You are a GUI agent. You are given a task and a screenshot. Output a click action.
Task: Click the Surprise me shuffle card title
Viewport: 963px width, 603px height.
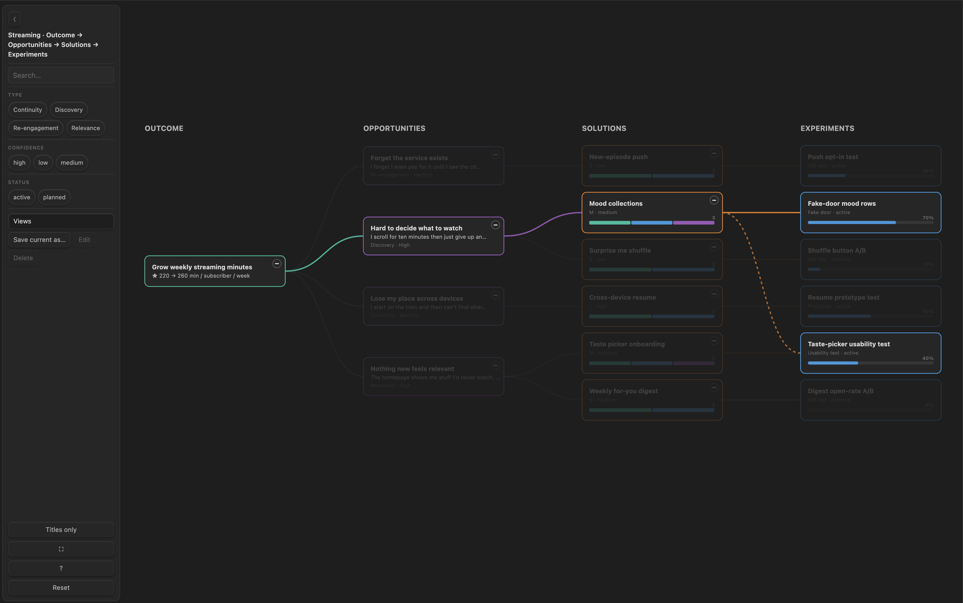(620, 251)
